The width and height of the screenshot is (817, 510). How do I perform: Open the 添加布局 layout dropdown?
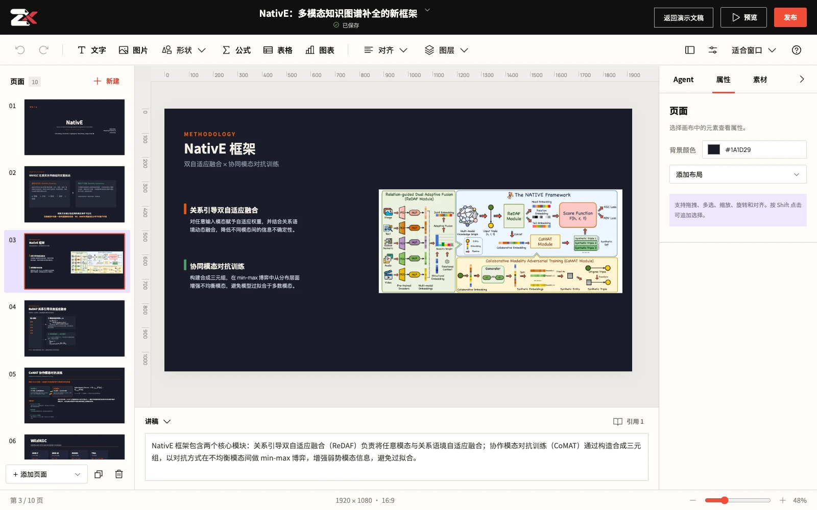coord(738,174)
